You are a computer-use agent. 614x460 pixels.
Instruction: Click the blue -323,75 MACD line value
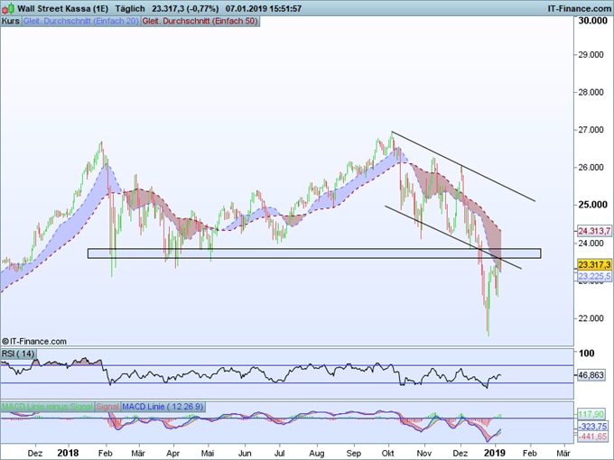593,427
